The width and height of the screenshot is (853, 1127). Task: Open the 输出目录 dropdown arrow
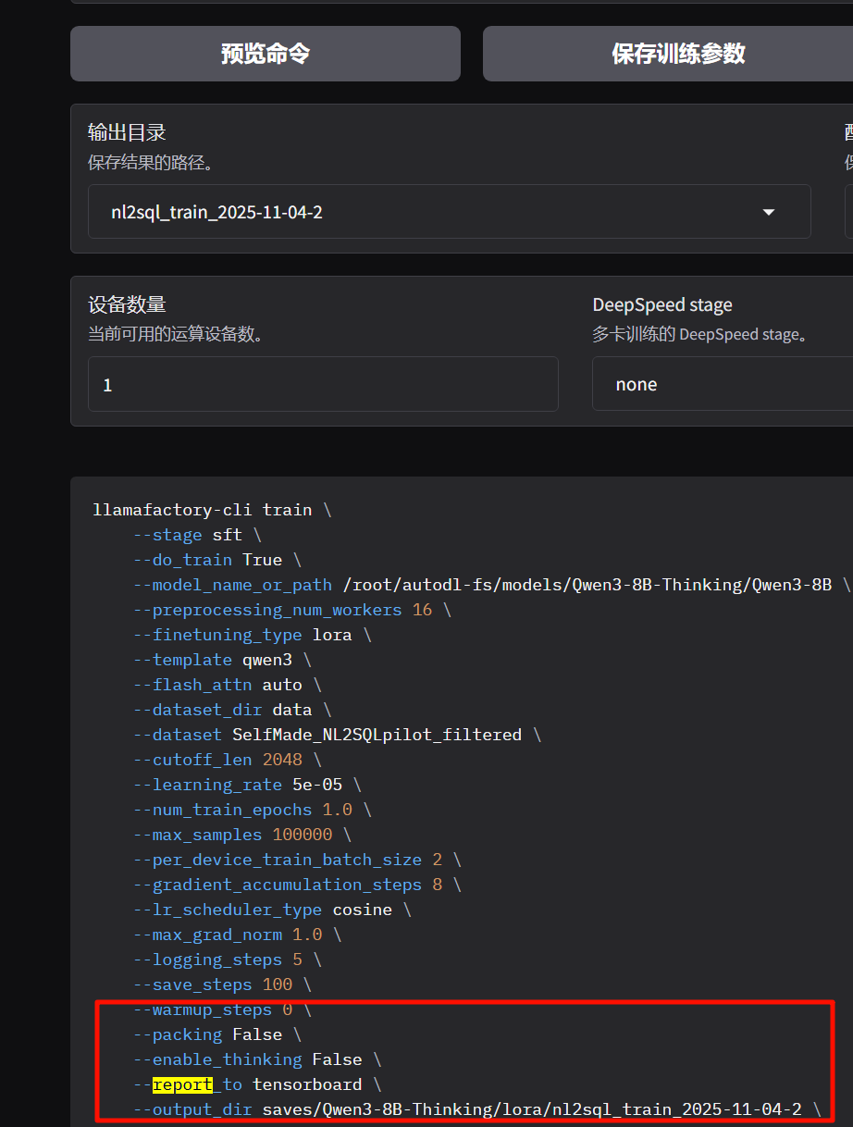pos(768,212)
